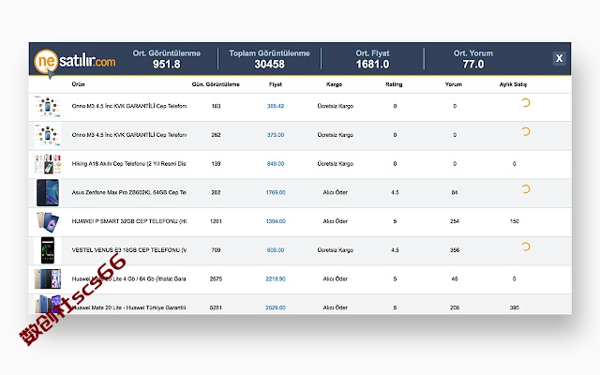Viewport: 600px width, 375px height.
Task: Click the Ort. Fiyat value 1681.0
Action: pos(372,64)
